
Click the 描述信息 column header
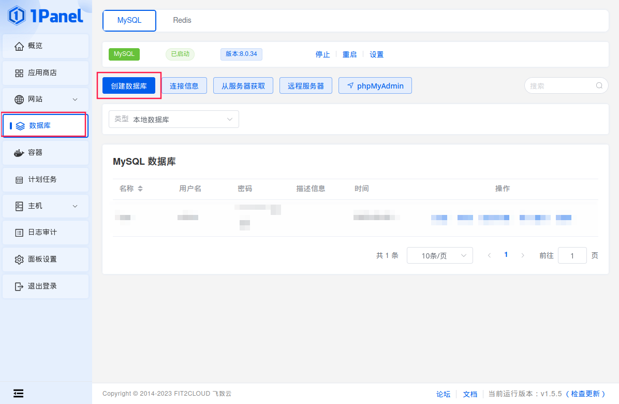tap(311, 189)
